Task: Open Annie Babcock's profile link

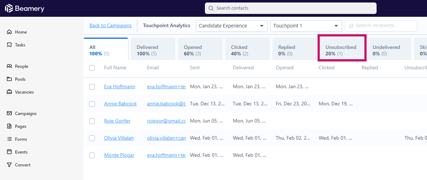Action: point(121,104)
